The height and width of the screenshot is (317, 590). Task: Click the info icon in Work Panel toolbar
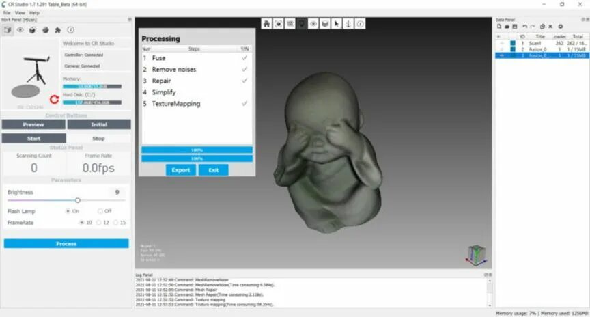pyautogui.click(x=71, y=30)
